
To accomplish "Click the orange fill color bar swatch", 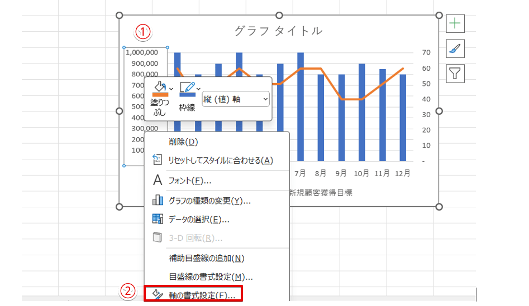I will [160, 95].
